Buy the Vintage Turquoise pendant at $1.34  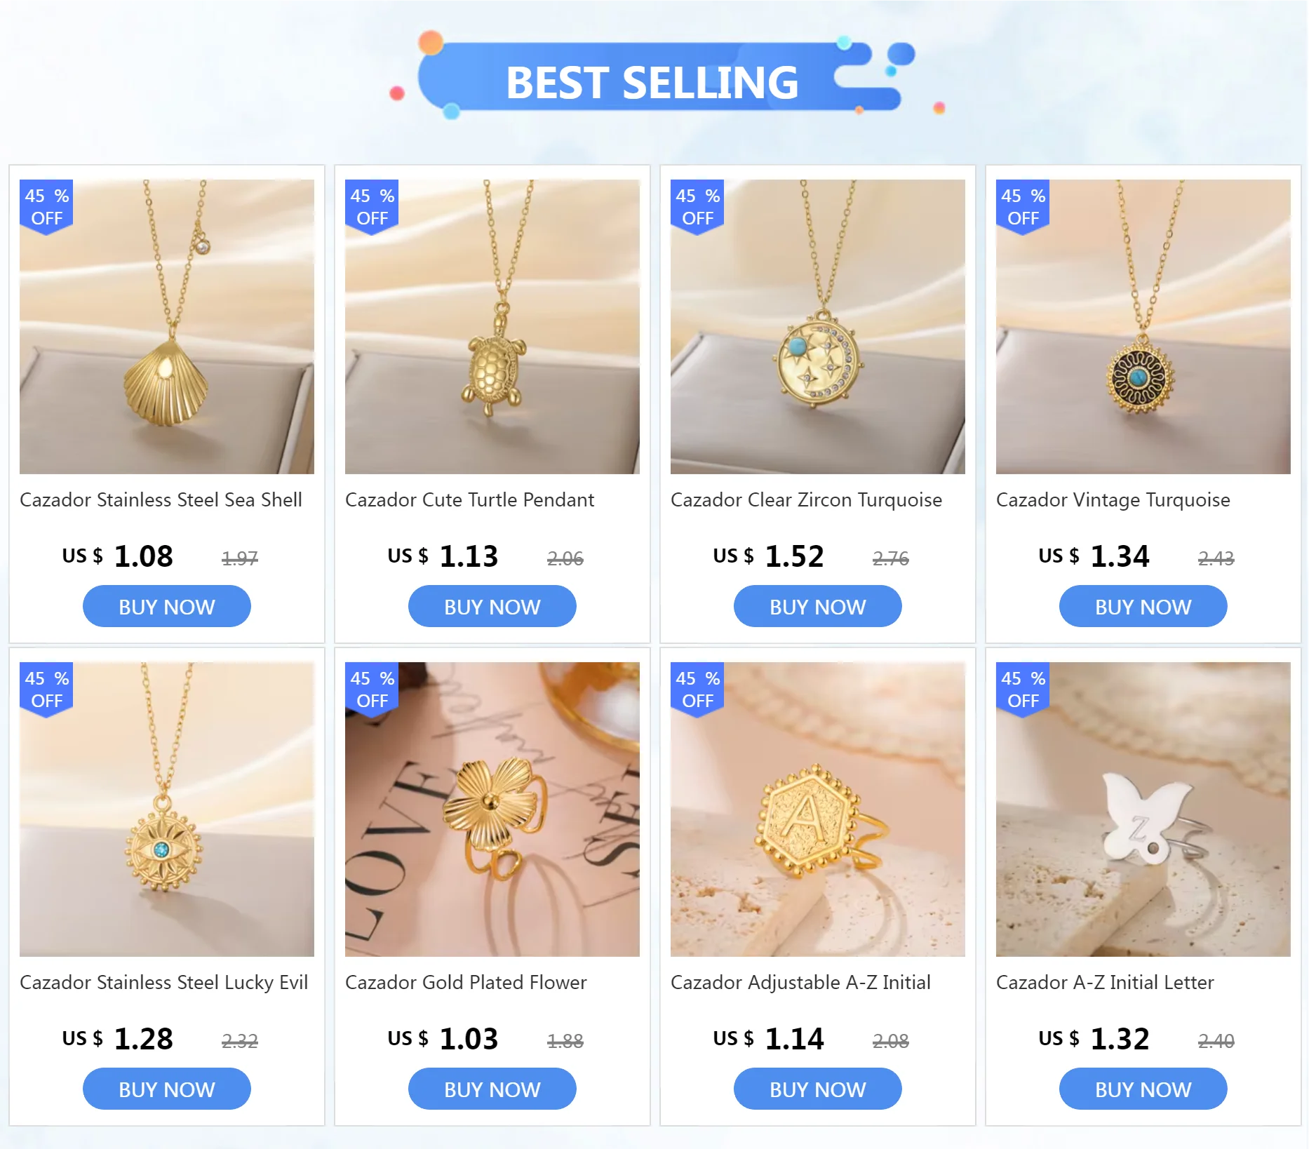1143,607
